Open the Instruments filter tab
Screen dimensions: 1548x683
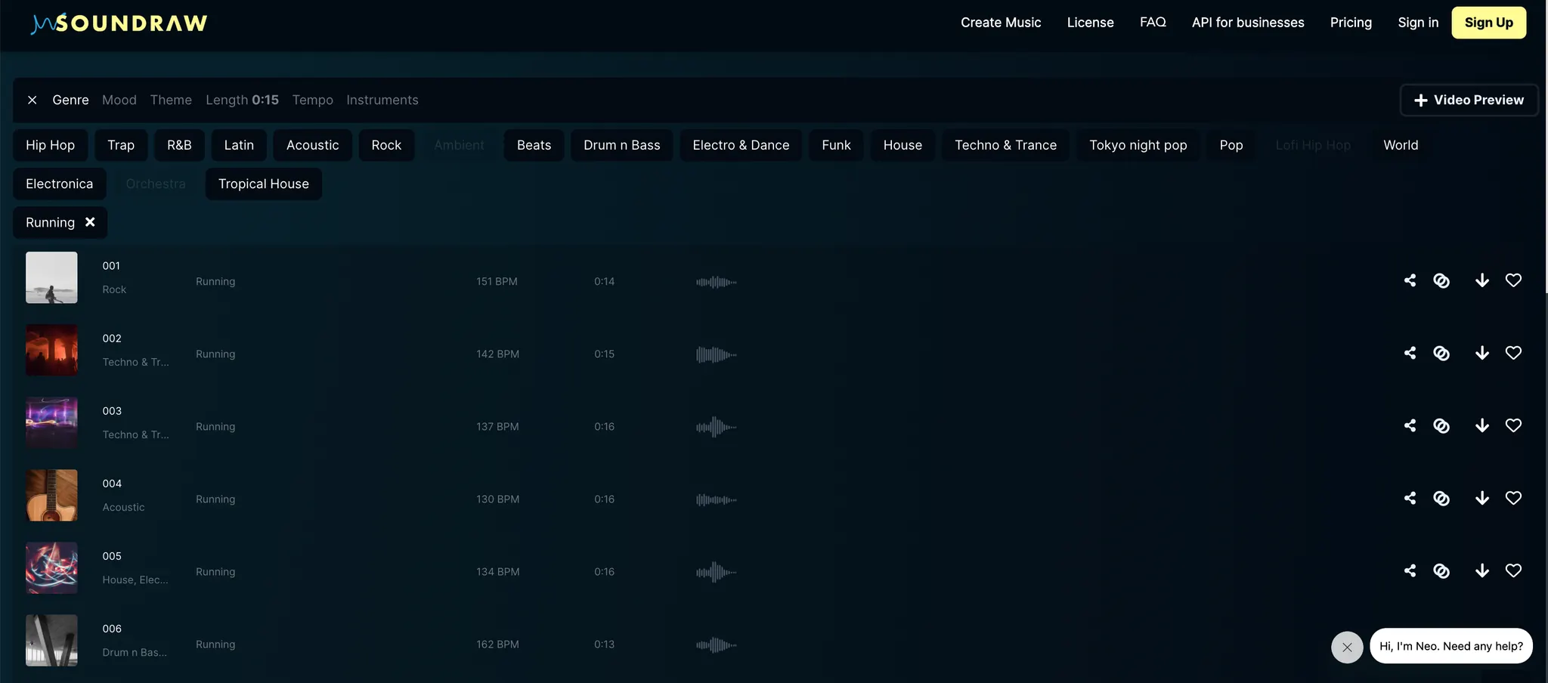(382, 100)
